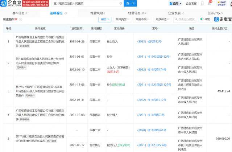This screenshot has height=152, width=232.
Task: Click the 民事再审 progress cell
Action: click(x=95, y=115)
